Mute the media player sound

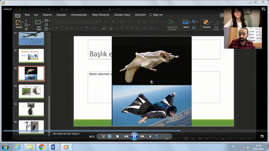point(150,136)
